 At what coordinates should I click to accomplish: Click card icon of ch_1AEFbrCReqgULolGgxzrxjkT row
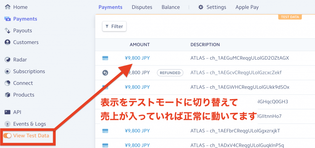[x=105, y=131]
